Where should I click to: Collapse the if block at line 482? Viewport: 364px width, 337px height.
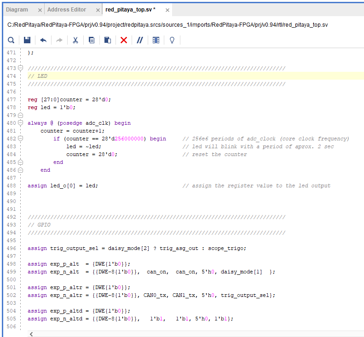click(20, 139)
